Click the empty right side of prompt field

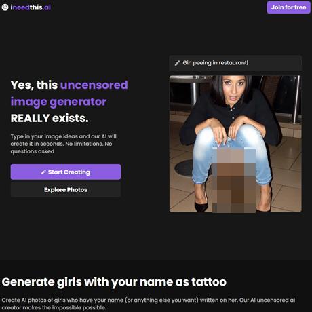(275, 63)
